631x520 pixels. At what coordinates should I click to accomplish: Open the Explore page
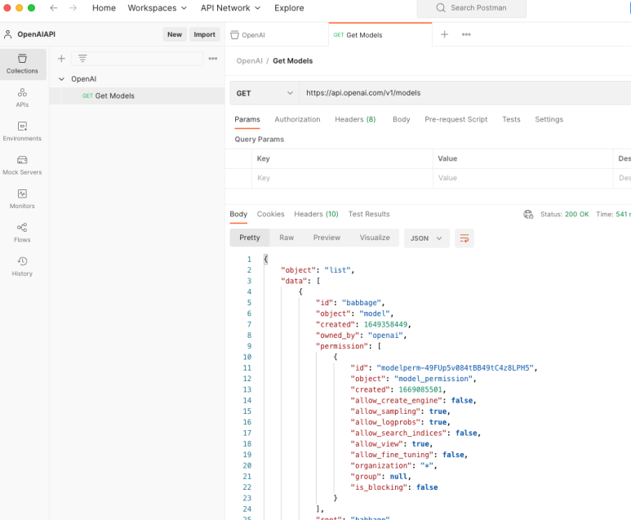(289, 8)
